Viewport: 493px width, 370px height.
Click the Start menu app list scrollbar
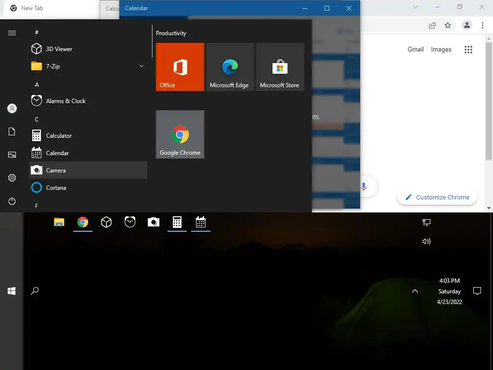(152, 41)
